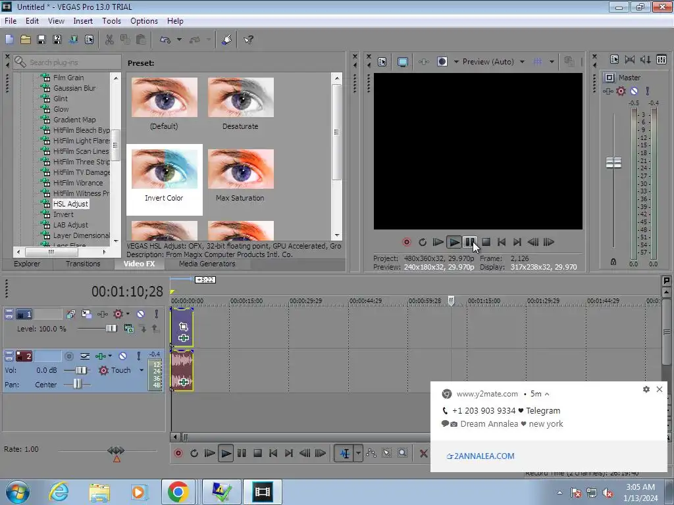
Task: Select Film Grain in the plug-in list
Action: pos(68,78)
